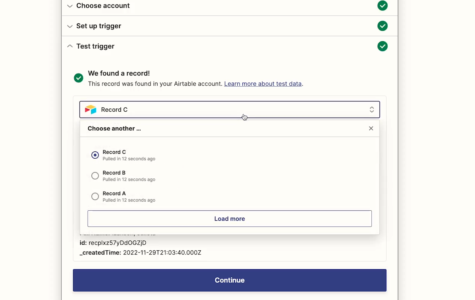Expand the Set up trigger section chevron
The height and width of the screenshot is (300, 475).
70,26
